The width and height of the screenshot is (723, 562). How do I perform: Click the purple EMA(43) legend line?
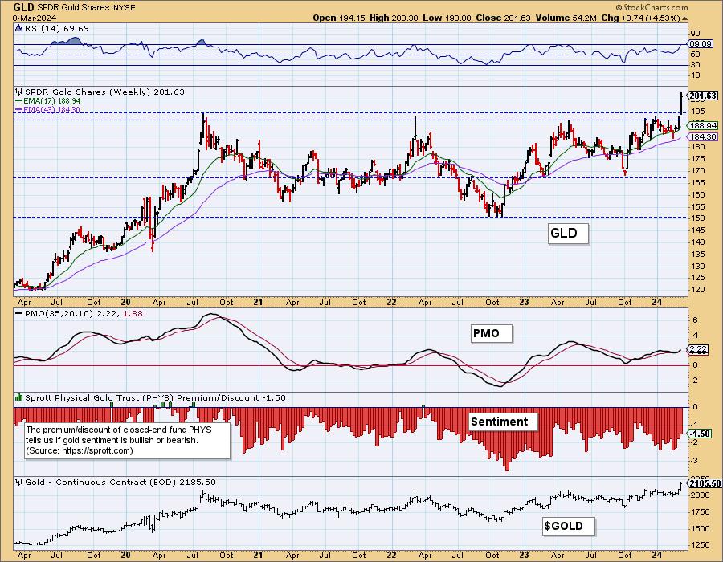(x=18, y=110)
